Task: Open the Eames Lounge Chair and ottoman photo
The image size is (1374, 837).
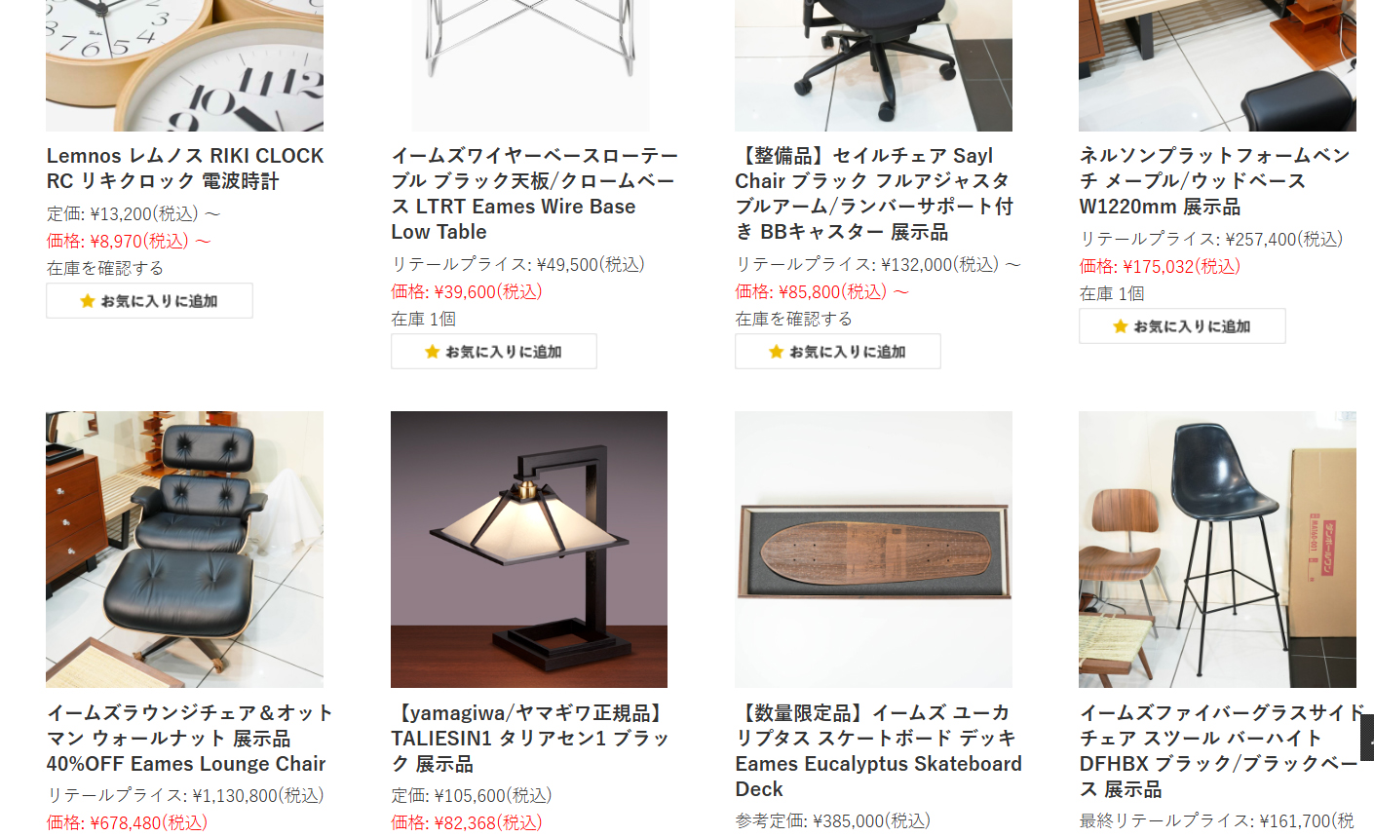Action: 184,550
